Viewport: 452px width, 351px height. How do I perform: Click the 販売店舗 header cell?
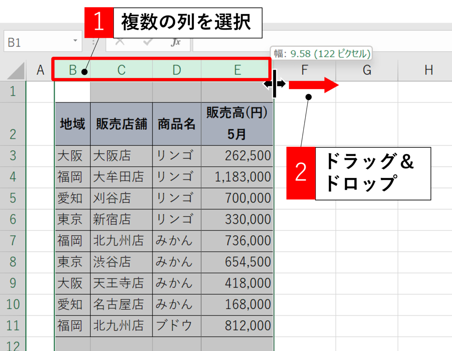pyautogui.click(x=121, y=124)
